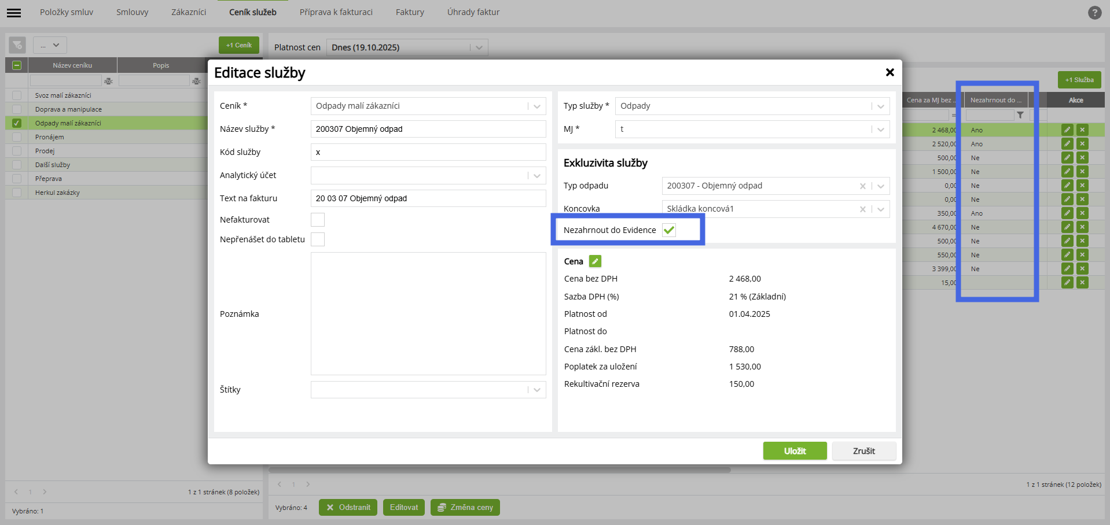This screenshot has height=525, width=1110.
Task: Clear the Koncovka value with X icon
Action: tap(862, 209)
